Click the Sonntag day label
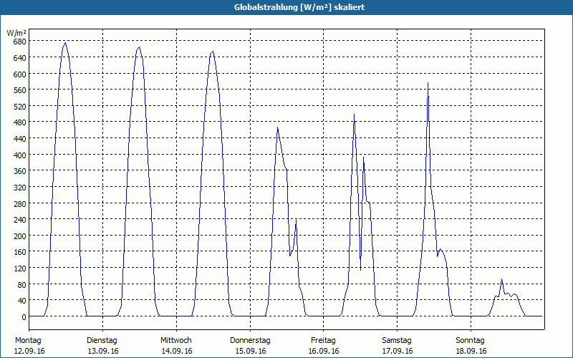Image resolution: width=573 pixels, height=358 pixels. [471, 340]
